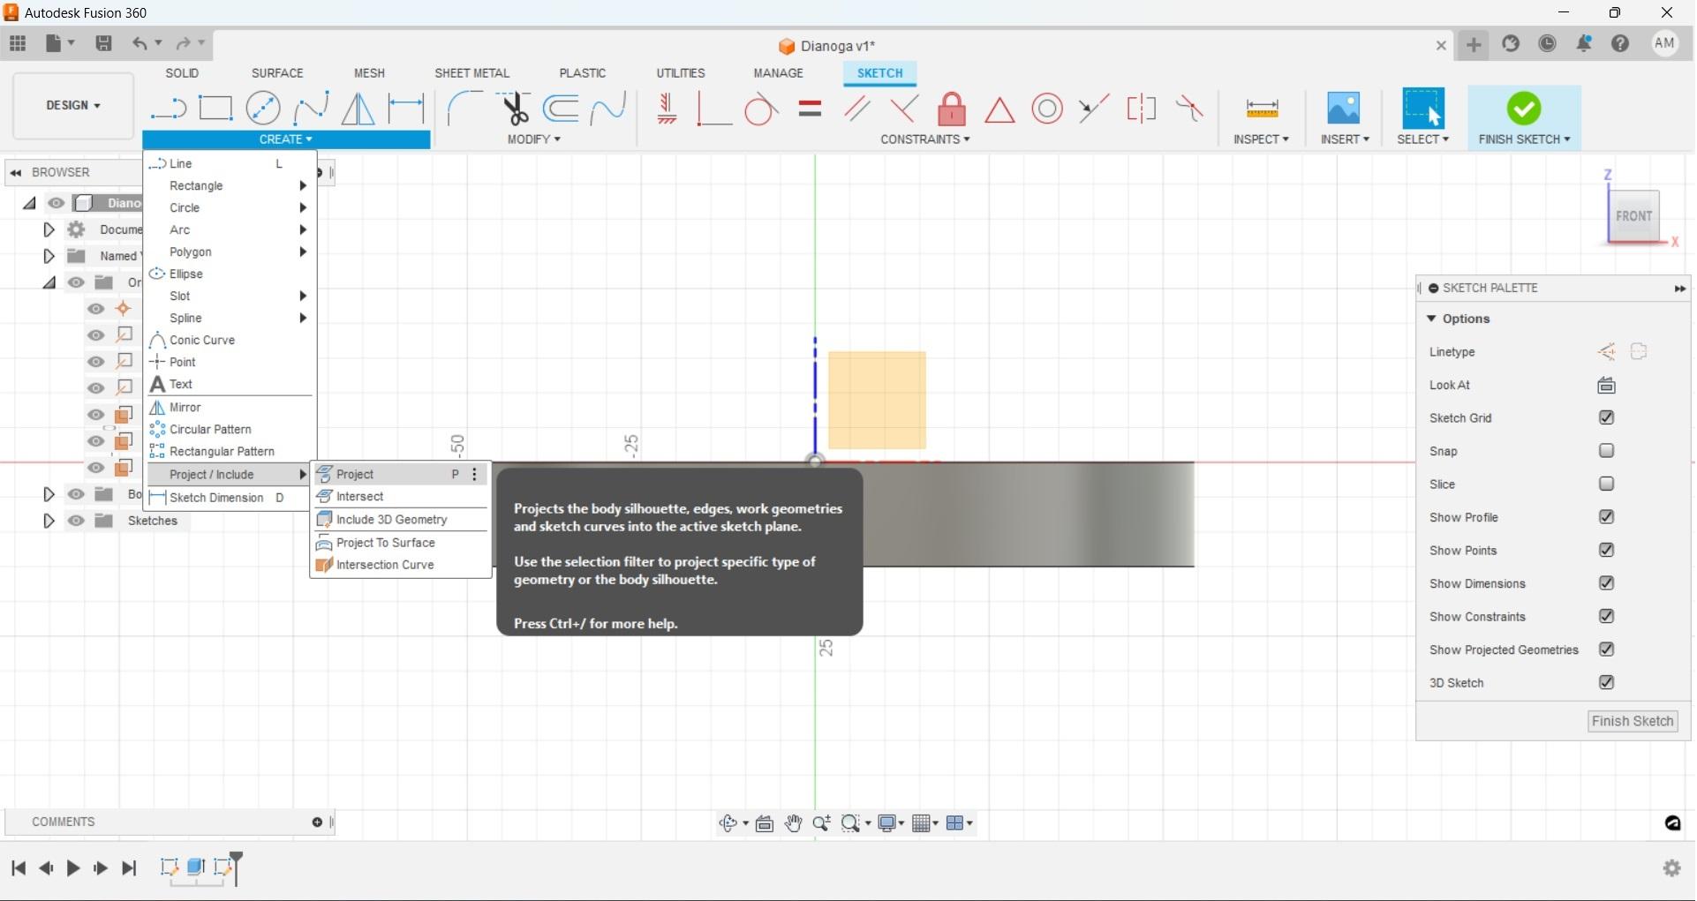
Task: Toggle the Show Points checkbox
Action: [1607, 550]
